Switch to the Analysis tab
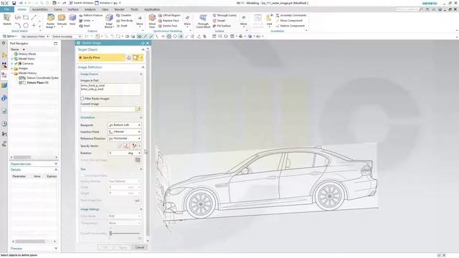 click(90, 9)
